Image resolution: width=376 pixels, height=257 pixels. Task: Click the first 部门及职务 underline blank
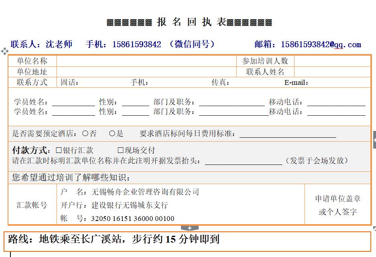click(x=232, y=102)
